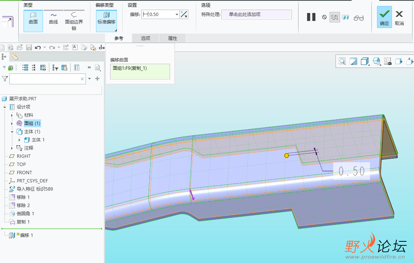Confirm the offset with 确定

[384, 17]
